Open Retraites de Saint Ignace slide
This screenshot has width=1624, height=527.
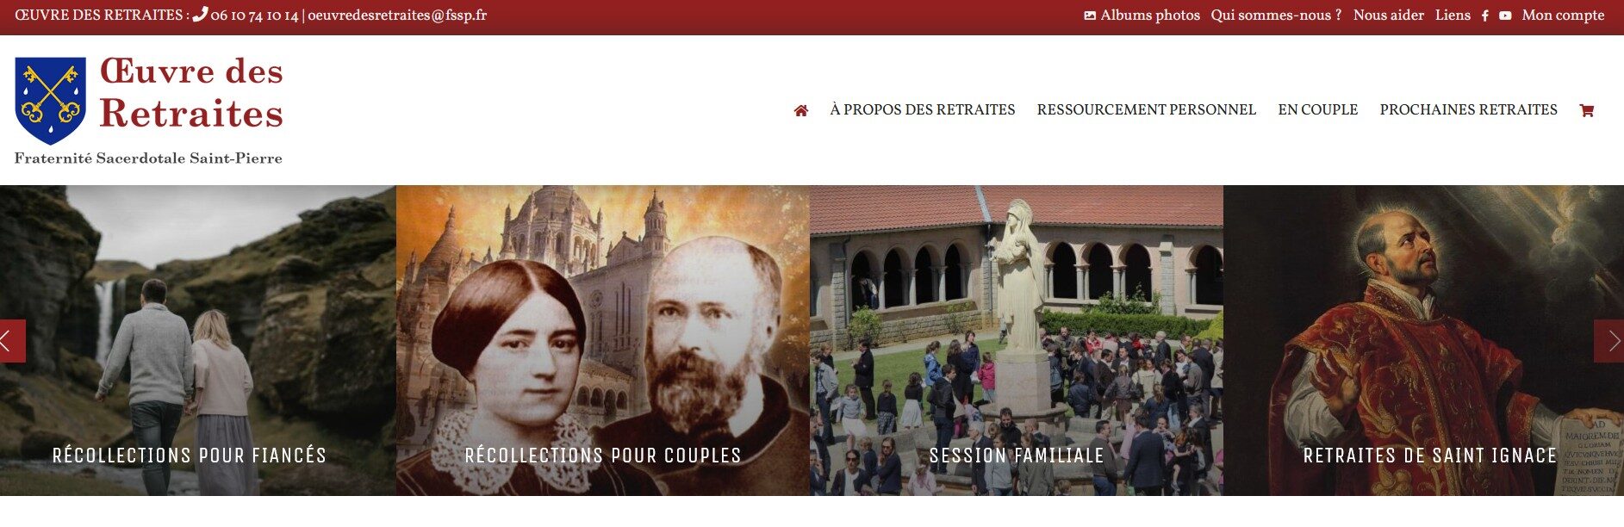pos(1429,456)
